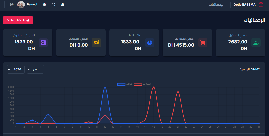Click the Optic BASSMA red logo
269x136 pixels.
[261, 5]
